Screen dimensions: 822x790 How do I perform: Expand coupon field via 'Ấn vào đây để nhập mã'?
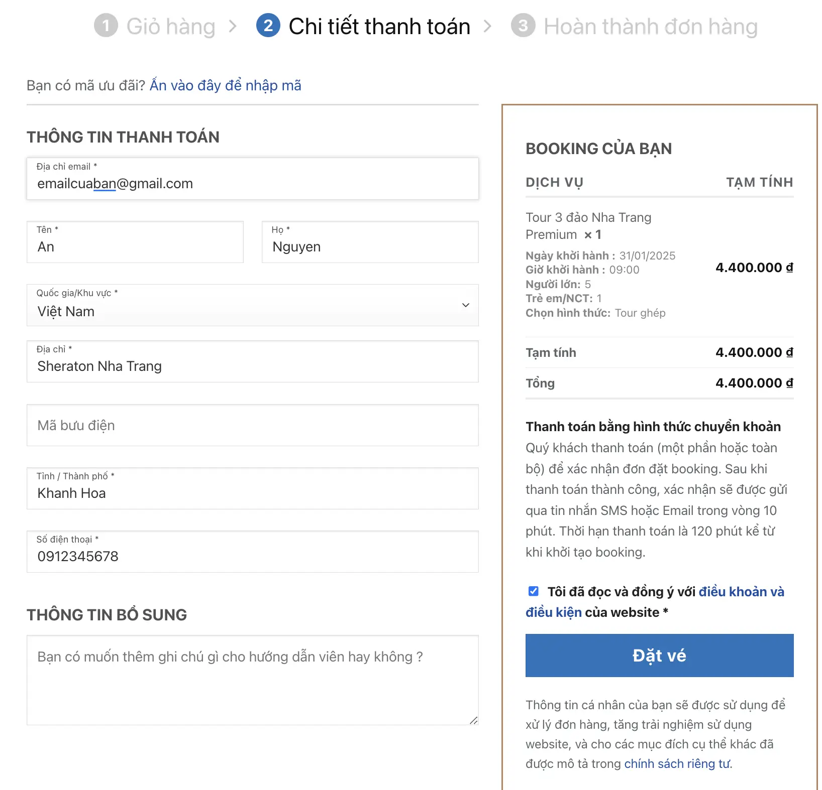(x=226, y=85)
